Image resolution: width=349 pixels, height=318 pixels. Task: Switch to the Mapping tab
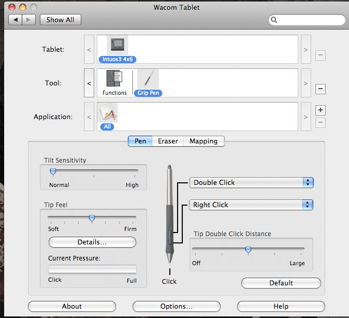[203, 141]
